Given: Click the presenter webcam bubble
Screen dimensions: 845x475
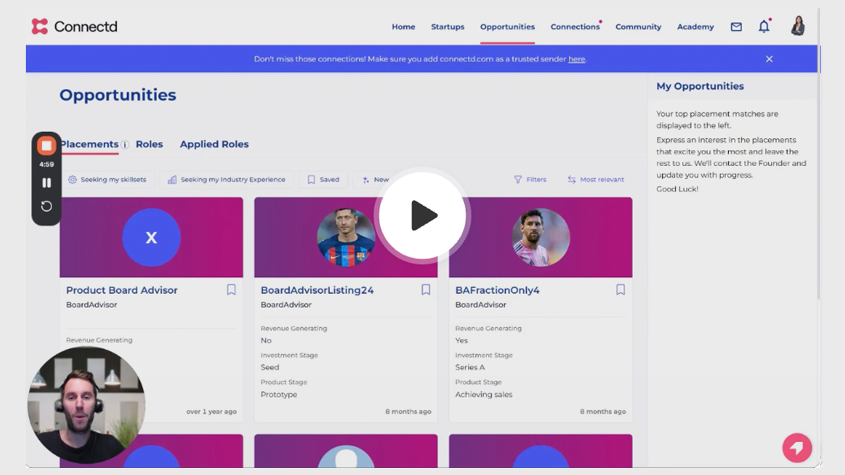Looking at the screenshot, I should pos(86,405).
